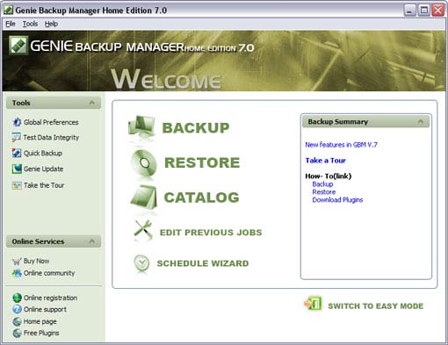Viewport: 448px width, 345px height.
Task: Open Free Plugins label
Action: [41, 333]
